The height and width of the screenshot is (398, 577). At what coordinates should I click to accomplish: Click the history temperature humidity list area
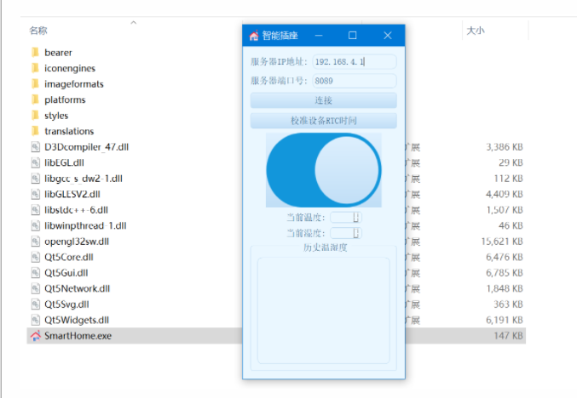tap(324, 310)
